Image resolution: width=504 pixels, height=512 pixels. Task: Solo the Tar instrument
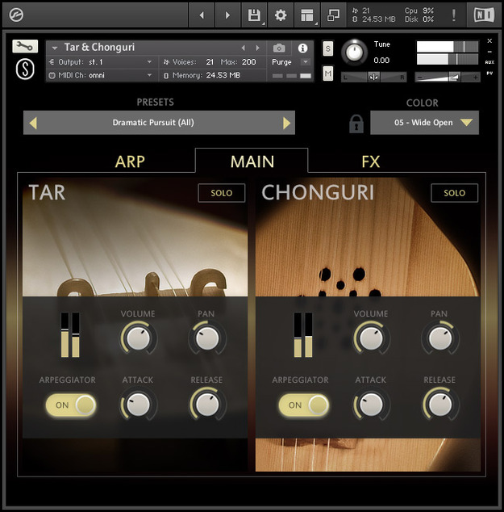[221, 193]
